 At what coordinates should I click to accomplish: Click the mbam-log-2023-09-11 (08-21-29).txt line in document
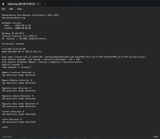coord(22,52)
